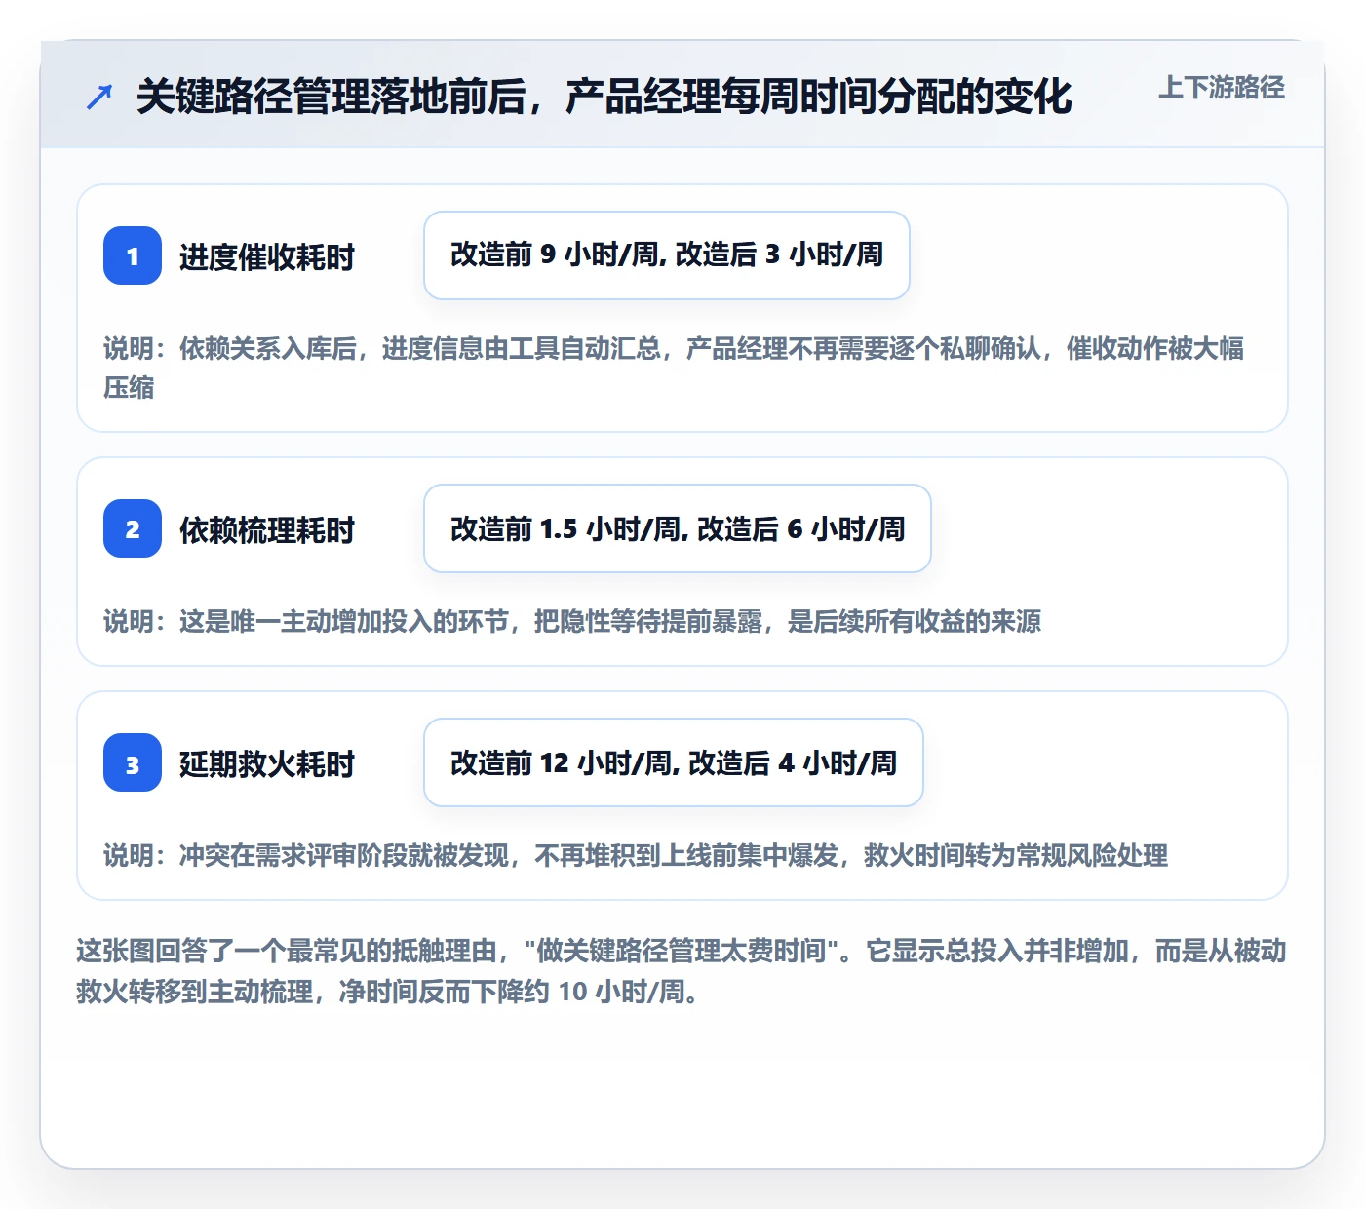1365x1209 pixels.
Task: Click the value pill 改造前 12 小时/周
Action: (674, 762)
